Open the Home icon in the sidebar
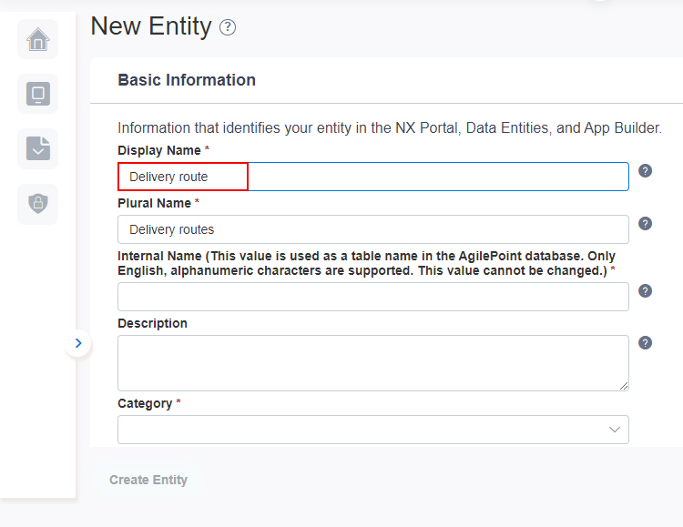The height and width of the screenshot is (527, 683). click(x=38, y=39)
